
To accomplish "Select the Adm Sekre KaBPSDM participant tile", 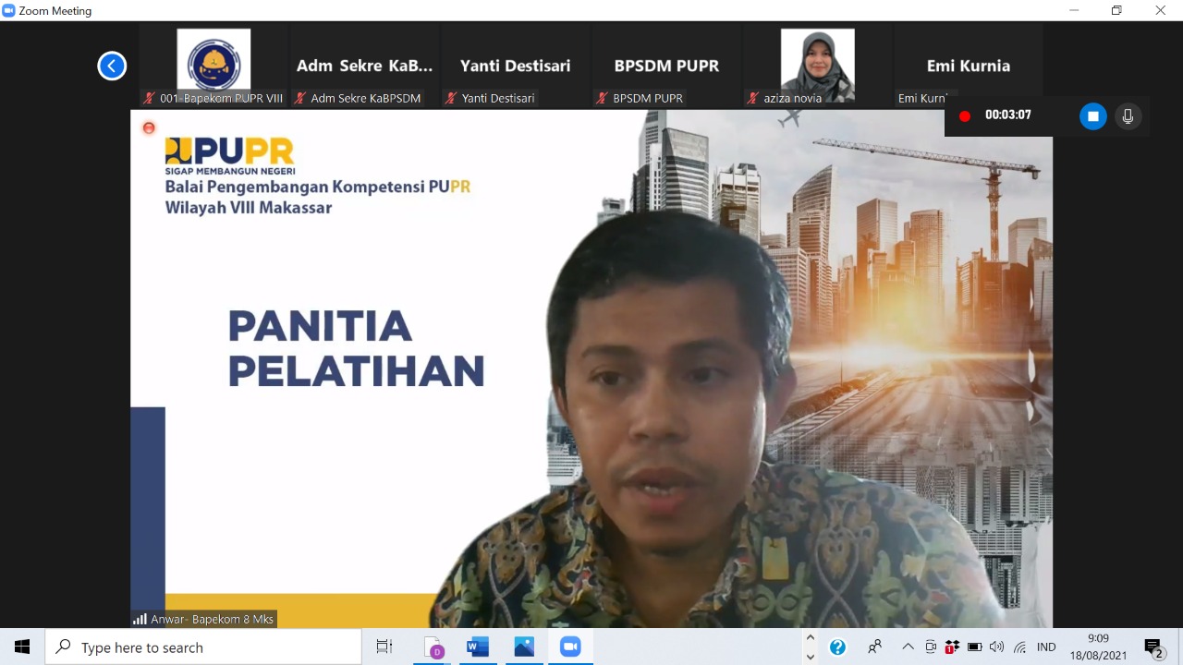I will coord(364,66).
